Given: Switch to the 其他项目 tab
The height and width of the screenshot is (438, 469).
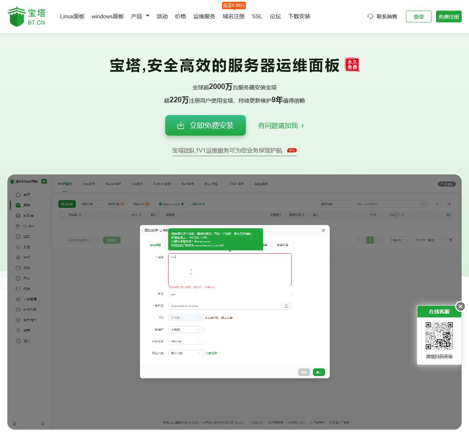Looking at the screenshot, I should click(x=261, y=184).
